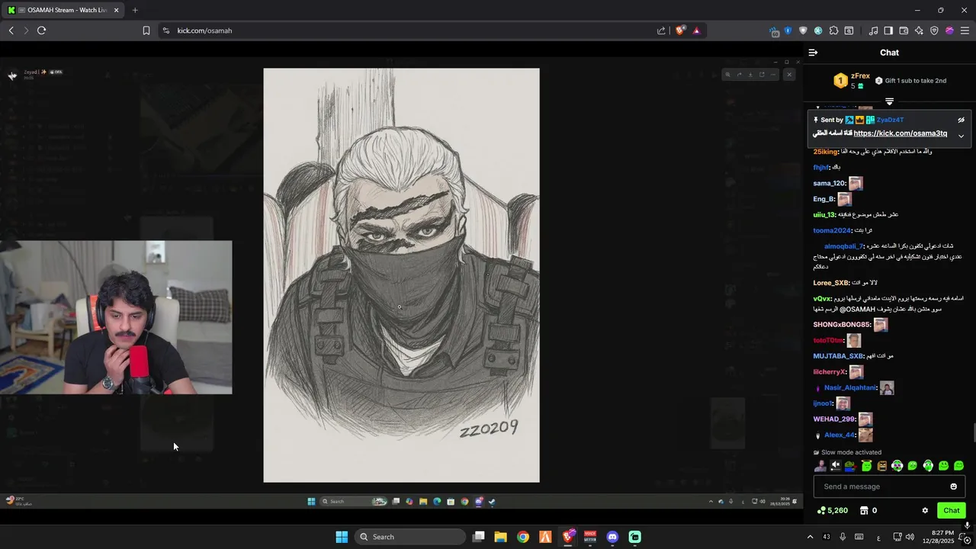Insert the green halo Kick emote

(x=866, y=466)
